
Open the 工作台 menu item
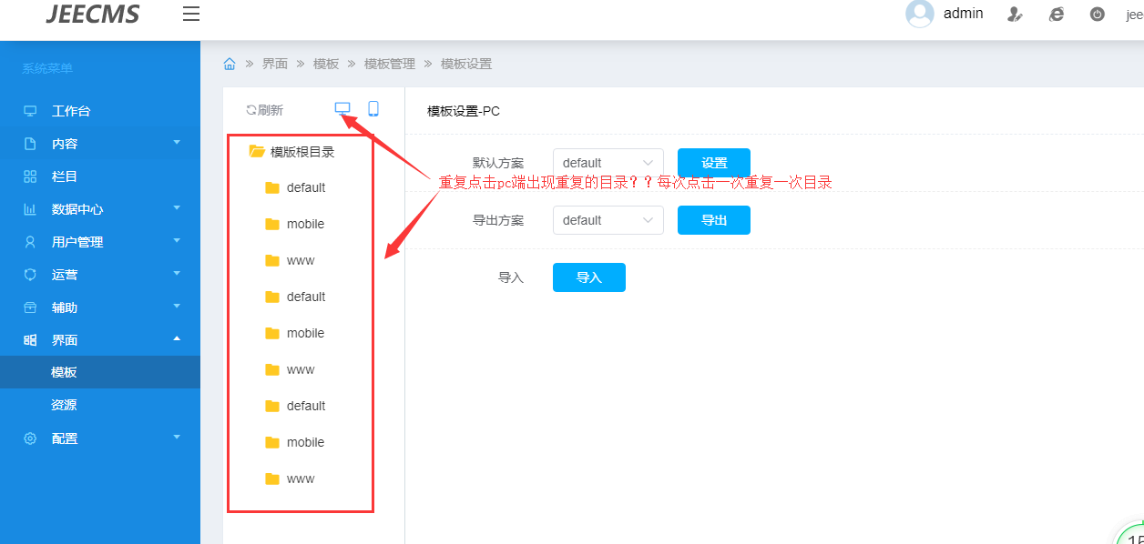pyautogui.click(x=100, y=111)
